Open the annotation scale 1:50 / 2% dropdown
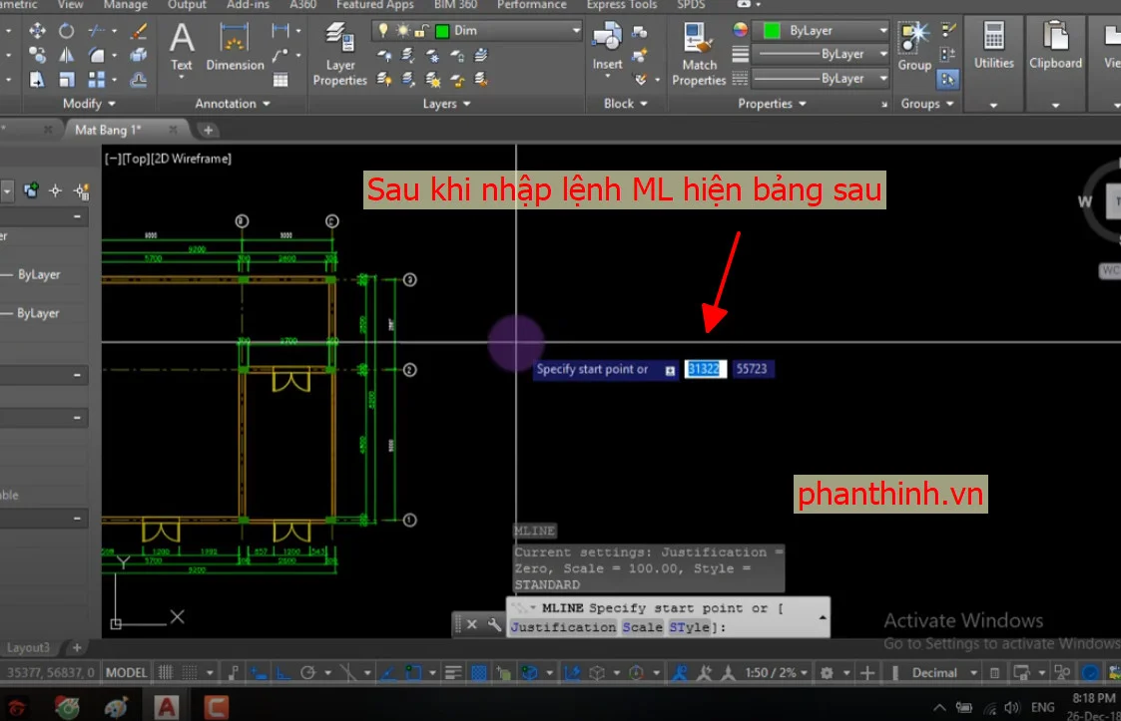 777,672
